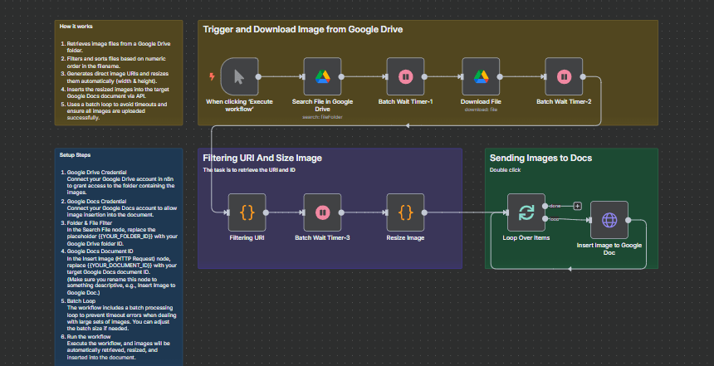Click the 'Download File' node label
Viewport: 714px width, 366px height.
(x=481, y=101)
